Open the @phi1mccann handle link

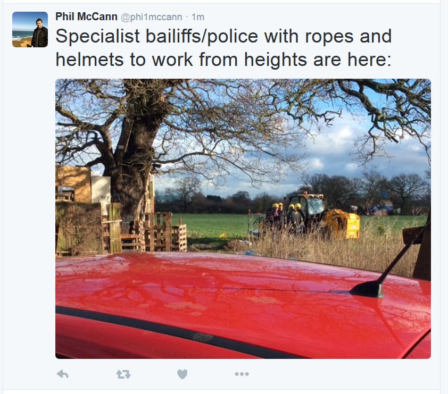[x=152, y=17]
